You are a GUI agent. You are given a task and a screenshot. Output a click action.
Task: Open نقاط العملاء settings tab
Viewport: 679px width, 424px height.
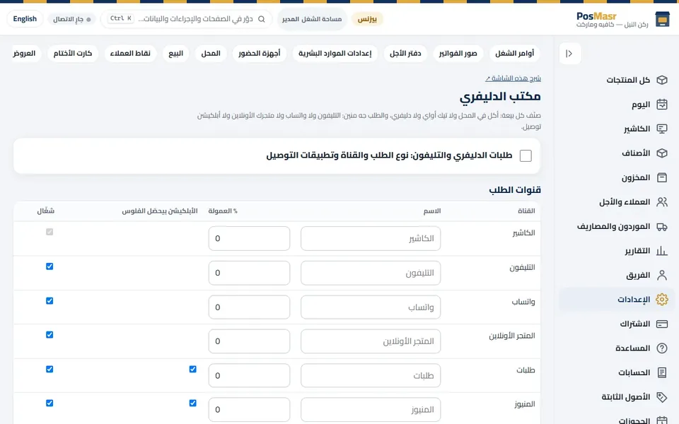tap(130, 54)
